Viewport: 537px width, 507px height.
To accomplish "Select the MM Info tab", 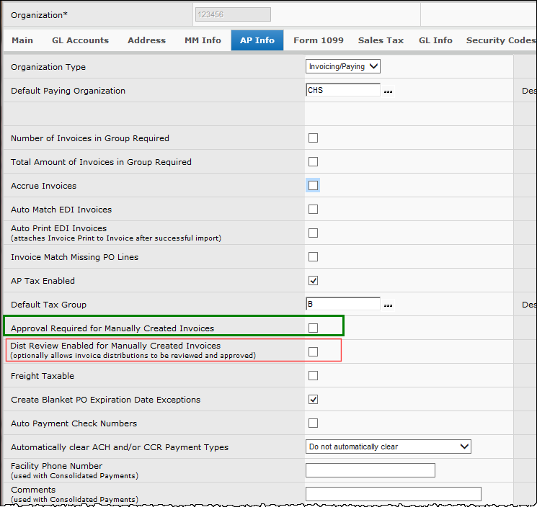I will click(203, 40).
